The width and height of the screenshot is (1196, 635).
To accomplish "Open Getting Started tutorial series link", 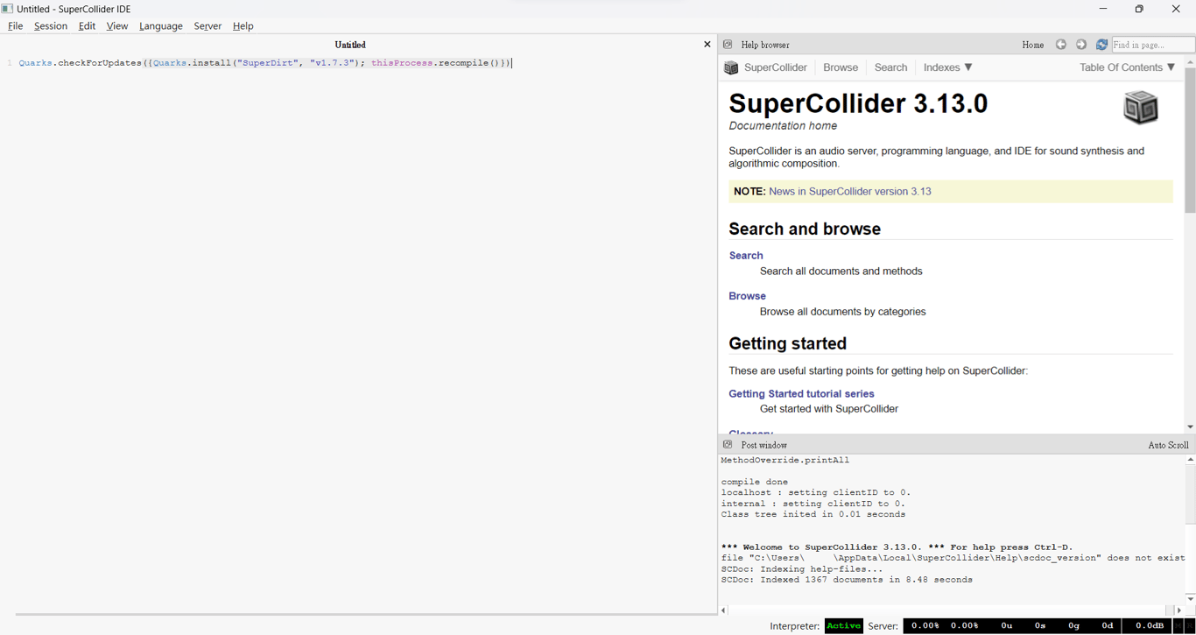I will pyautogui.click(x=801, y=394).
